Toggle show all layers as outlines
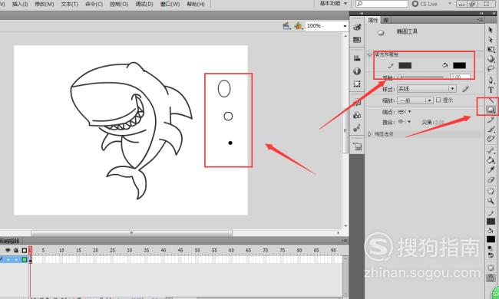This screenshot has width=499, height=299. [x=25, y=251]
